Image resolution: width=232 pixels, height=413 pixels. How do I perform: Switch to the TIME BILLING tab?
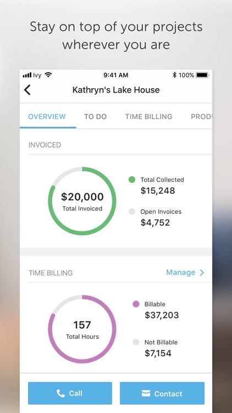click(x=148, y=117)
